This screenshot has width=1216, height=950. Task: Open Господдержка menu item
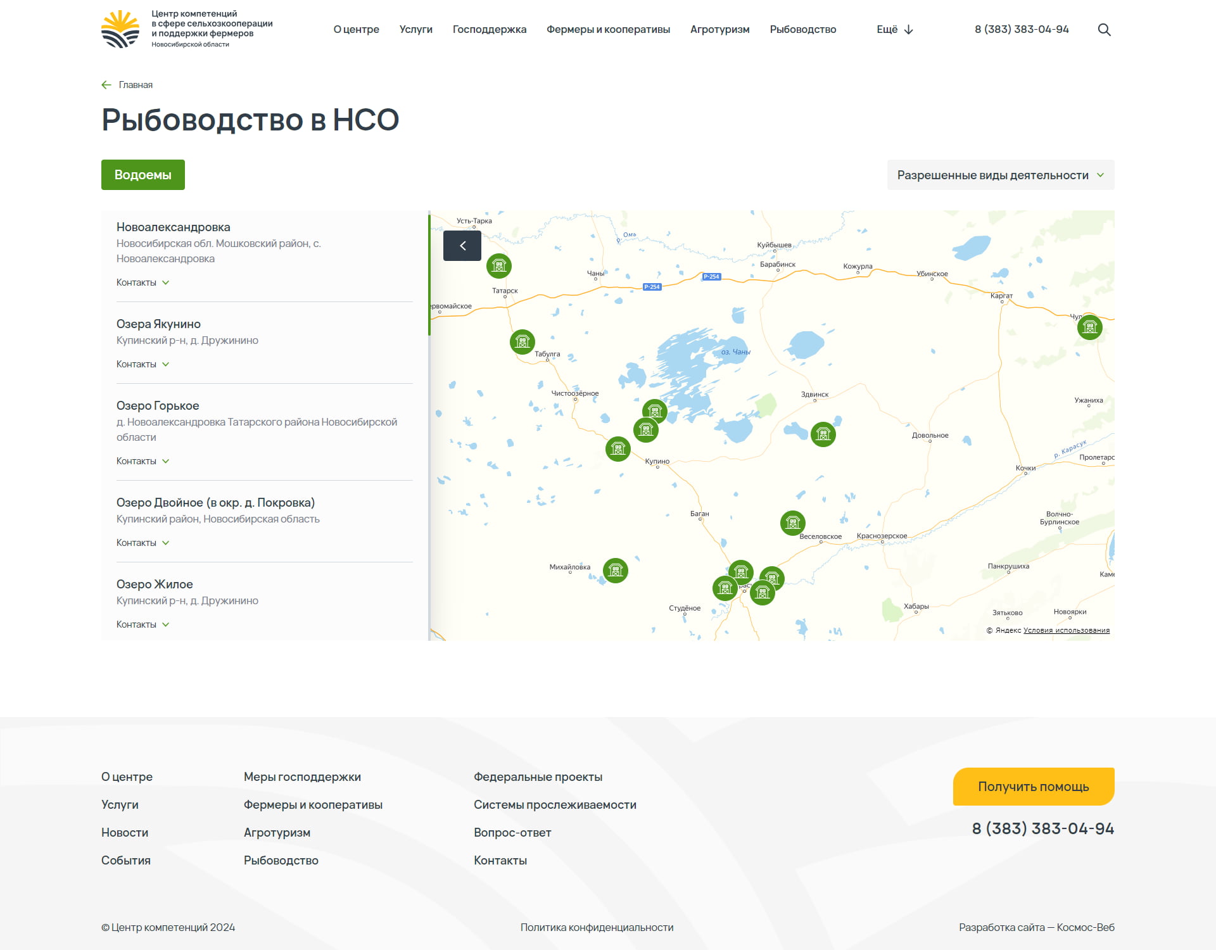pos(489,30)
